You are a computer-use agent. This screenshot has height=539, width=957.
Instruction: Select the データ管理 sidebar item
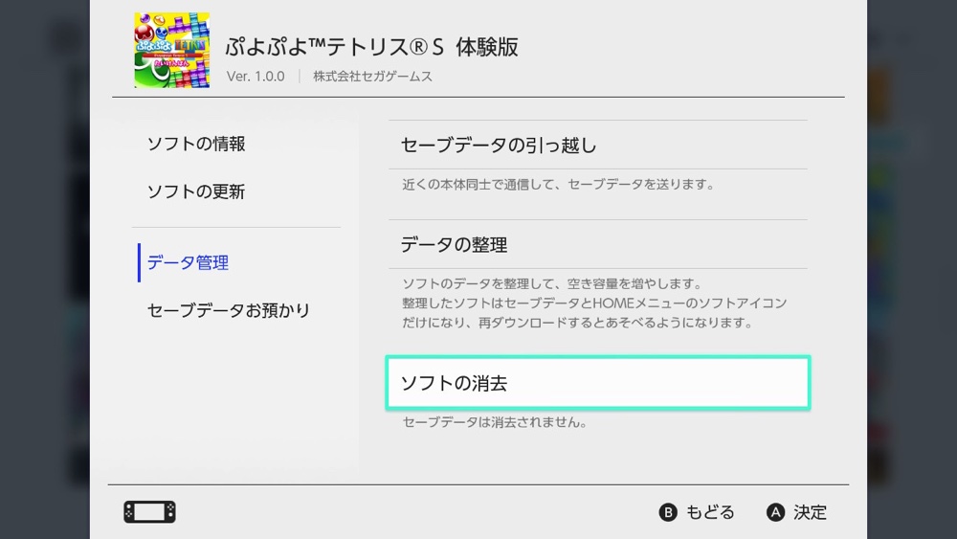188,263
